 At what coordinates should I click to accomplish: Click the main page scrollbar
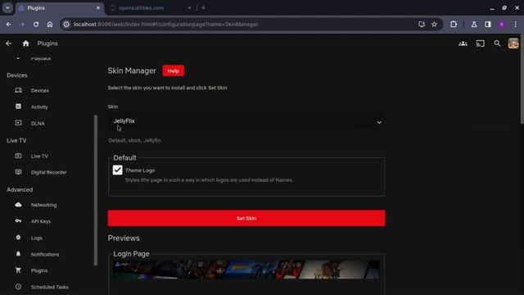[x=522, y=79]
